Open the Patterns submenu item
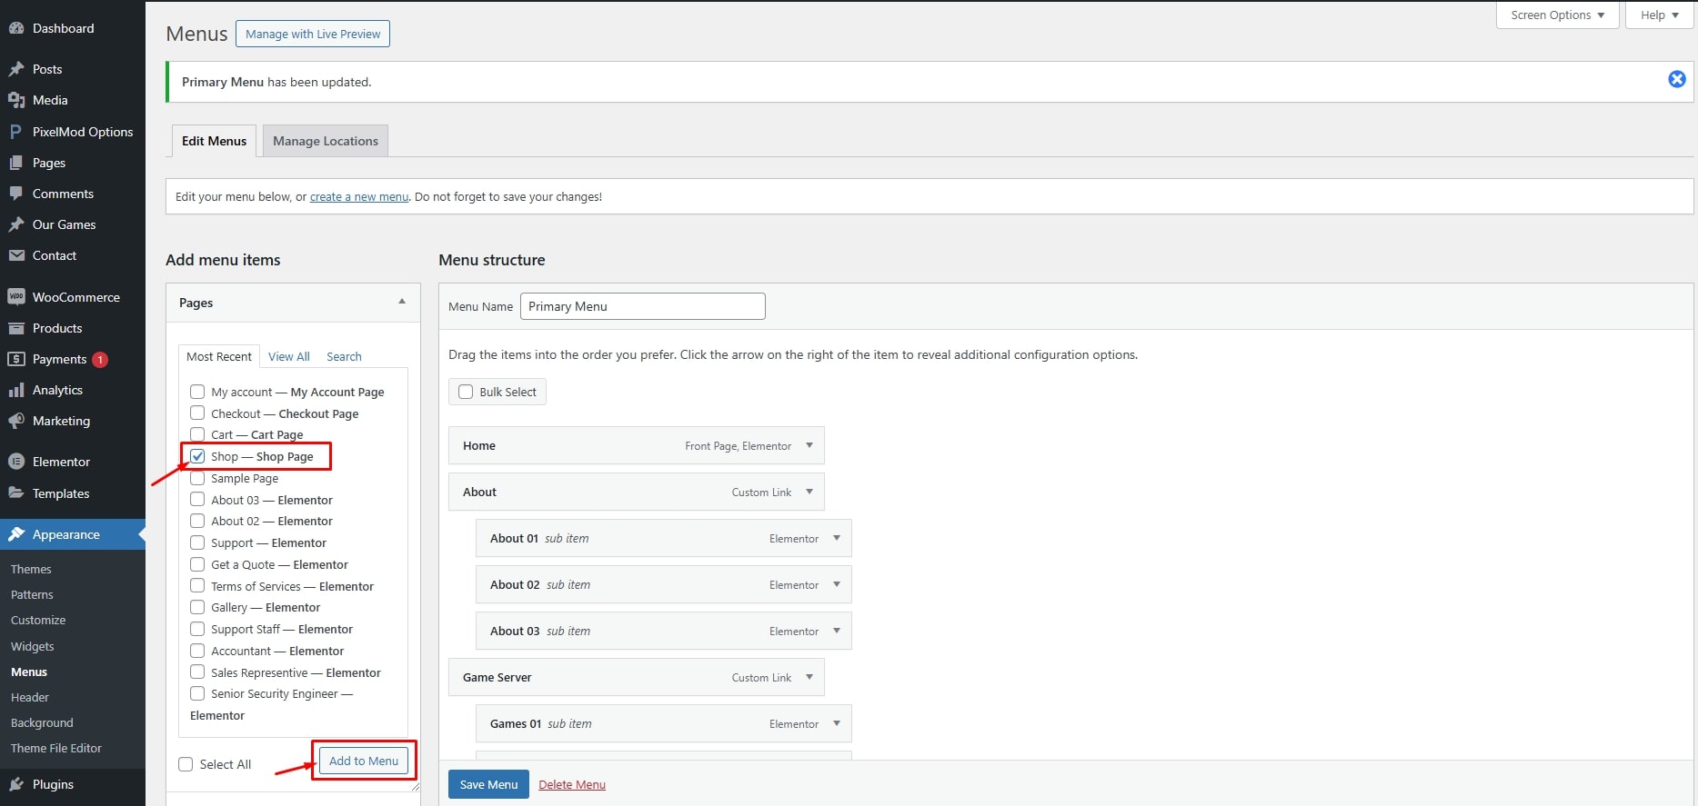1698x806 pixels. [32, 594]
